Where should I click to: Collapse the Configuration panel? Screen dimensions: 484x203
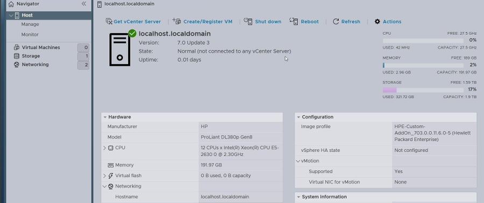pyautogui.click(x=298, y=117)
